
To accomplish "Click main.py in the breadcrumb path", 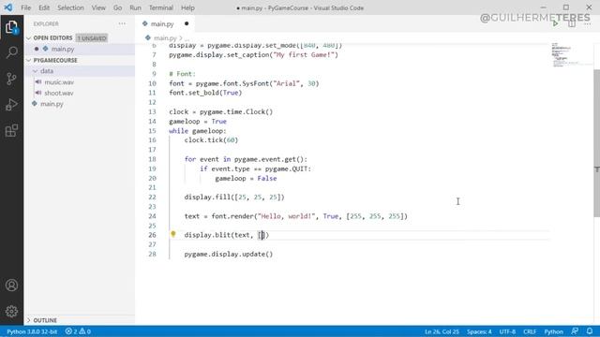I will [165, 37].
